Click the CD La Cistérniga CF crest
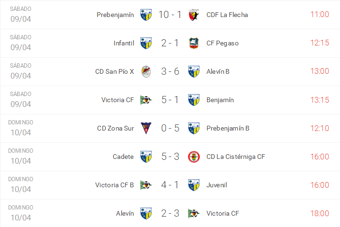The width and height of the screenshot is (340, 227). pos(193,157)
